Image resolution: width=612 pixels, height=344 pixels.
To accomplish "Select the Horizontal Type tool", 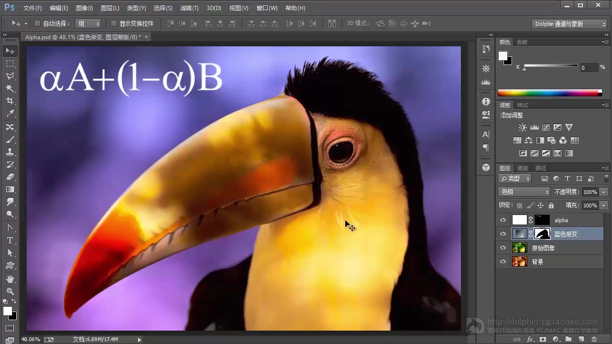I will (x=10, y=240).
